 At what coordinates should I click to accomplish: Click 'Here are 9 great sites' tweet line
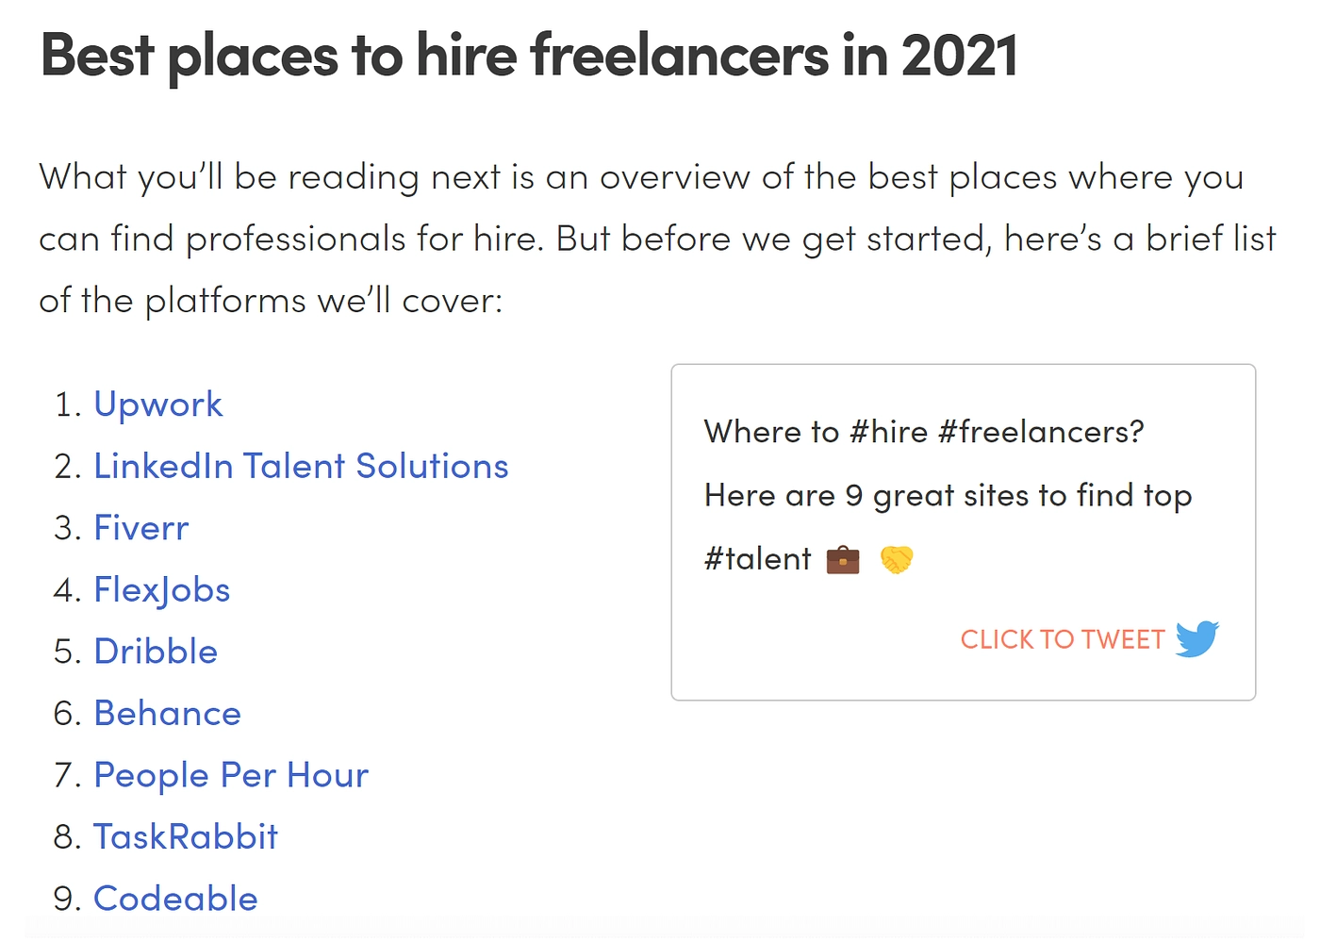[x=948, y=496]
